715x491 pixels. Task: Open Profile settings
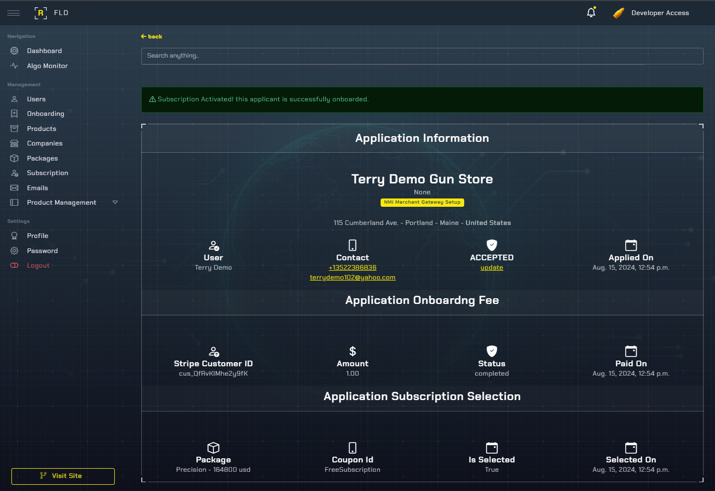click(x=37, y=236)
